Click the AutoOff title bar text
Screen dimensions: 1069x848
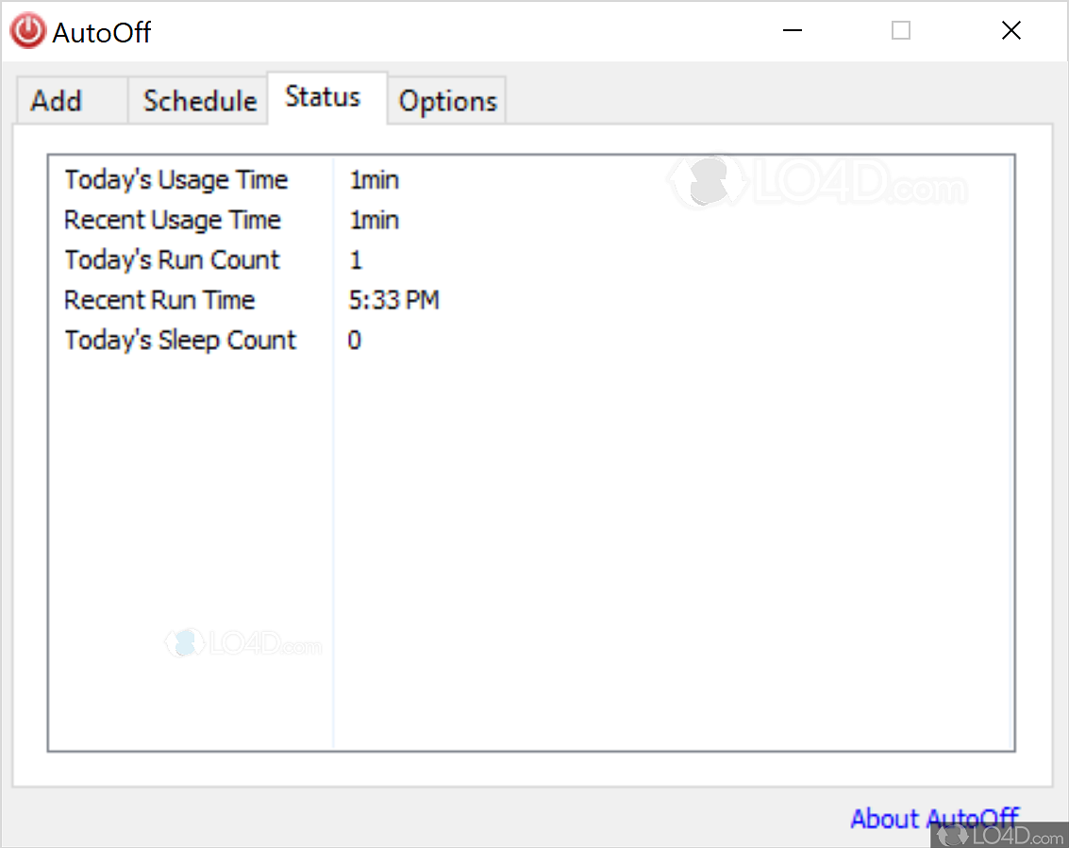point(102,33)
